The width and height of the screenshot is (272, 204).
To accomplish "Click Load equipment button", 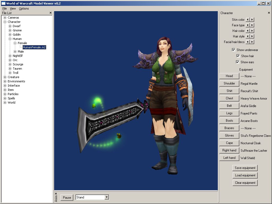I will (245, 175).
